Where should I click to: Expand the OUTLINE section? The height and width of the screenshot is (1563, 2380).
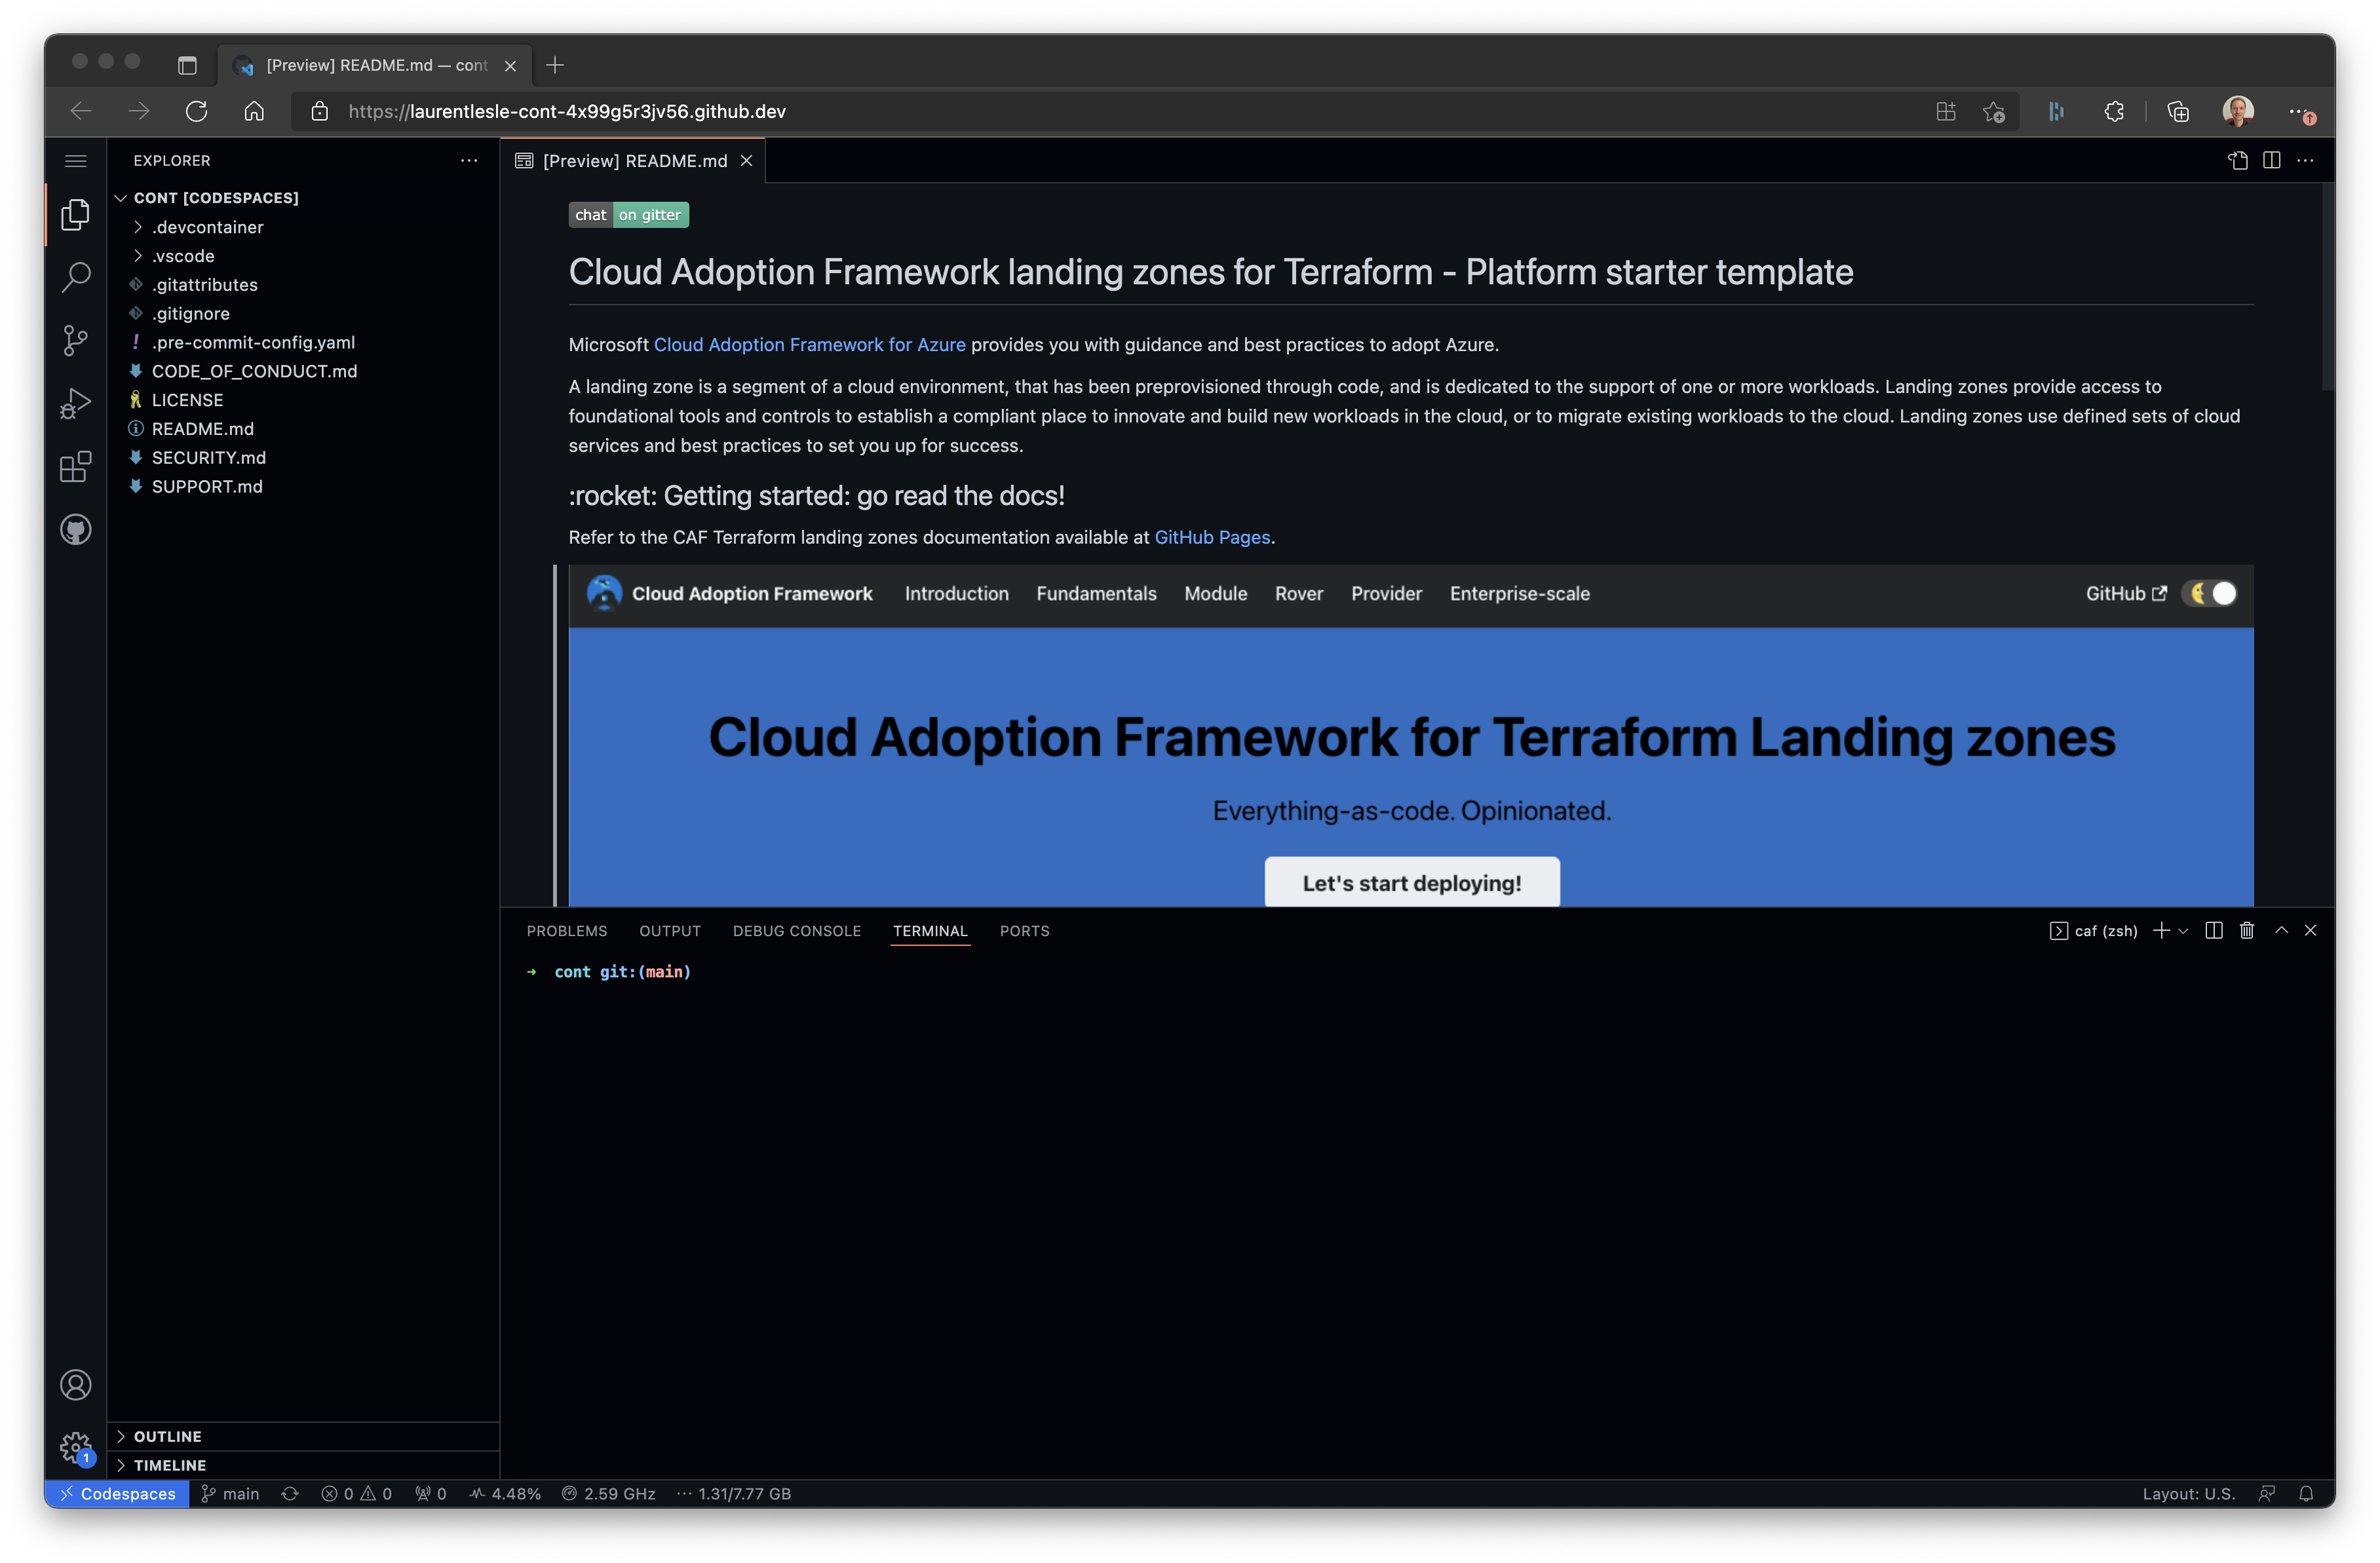click(x=167, y=1436)
